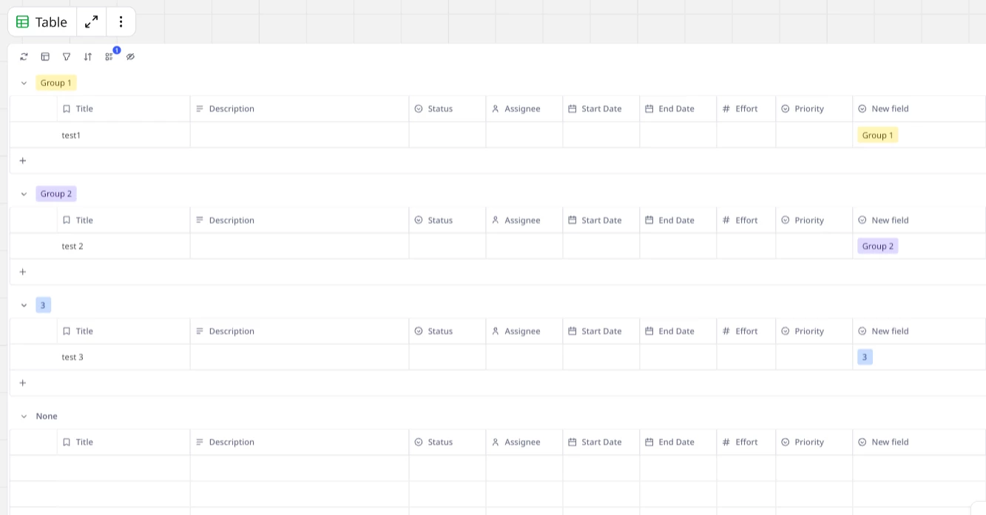Image resolution: width=986 pixels, height=515 pixels.
Task: Click the blue 3 header tag
Action: click(44, 305)
